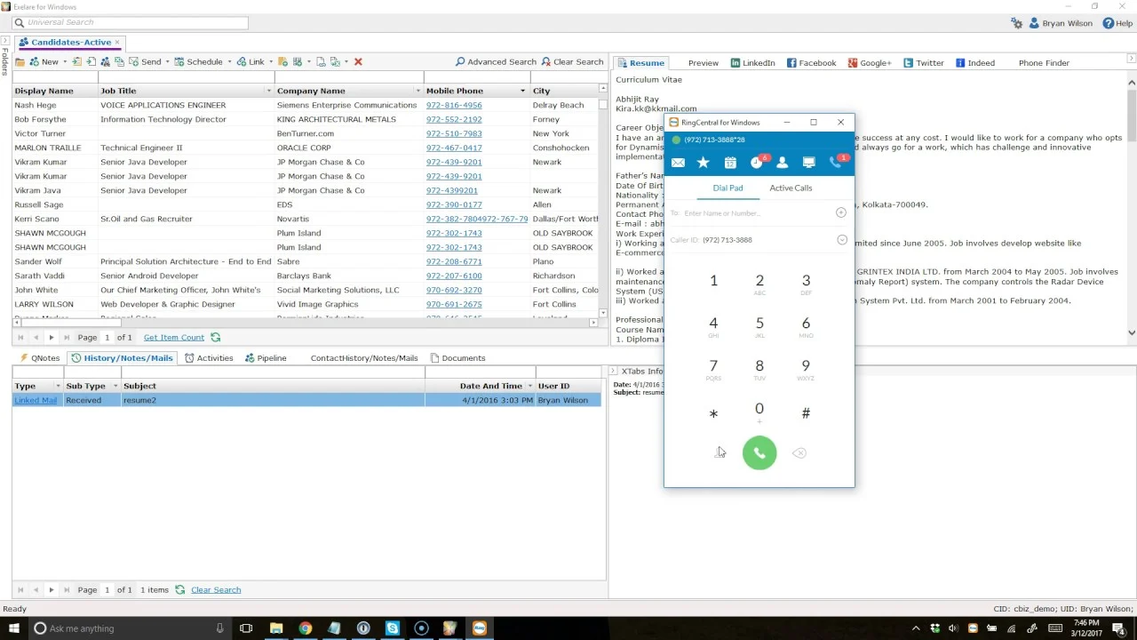Image resolution: width=1137 pixels, height=640 pixels.
Task: Open Mobile Phone column filter dropdown
Action: click(x=522, y=91)
